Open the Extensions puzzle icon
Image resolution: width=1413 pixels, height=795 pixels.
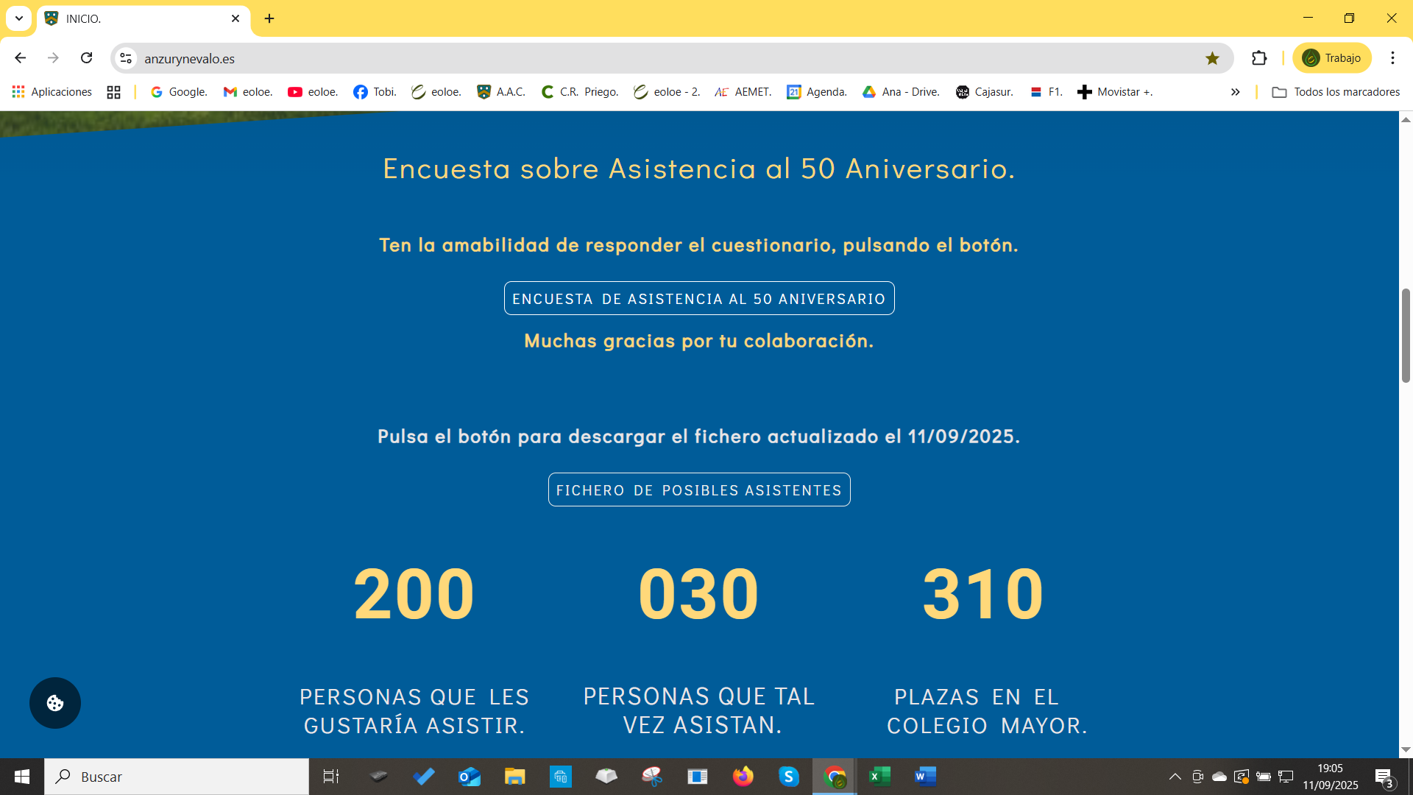tap(1259, 58)
